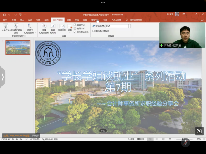Screen dimensions: 206x154
Task: Open 设置幻灯片放映 settings icon
Action: click(44, 27)
